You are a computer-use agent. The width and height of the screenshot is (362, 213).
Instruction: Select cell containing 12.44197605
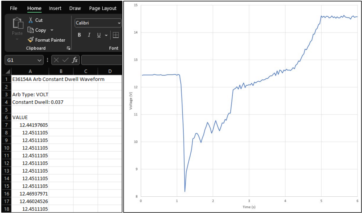click(x=30, y=125)
